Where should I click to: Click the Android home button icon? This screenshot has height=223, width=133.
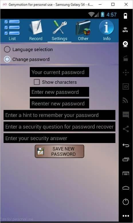[x=126, y=188]
